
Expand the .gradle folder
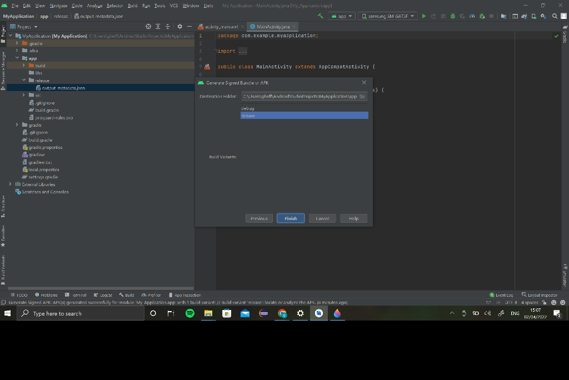[17, 43]
